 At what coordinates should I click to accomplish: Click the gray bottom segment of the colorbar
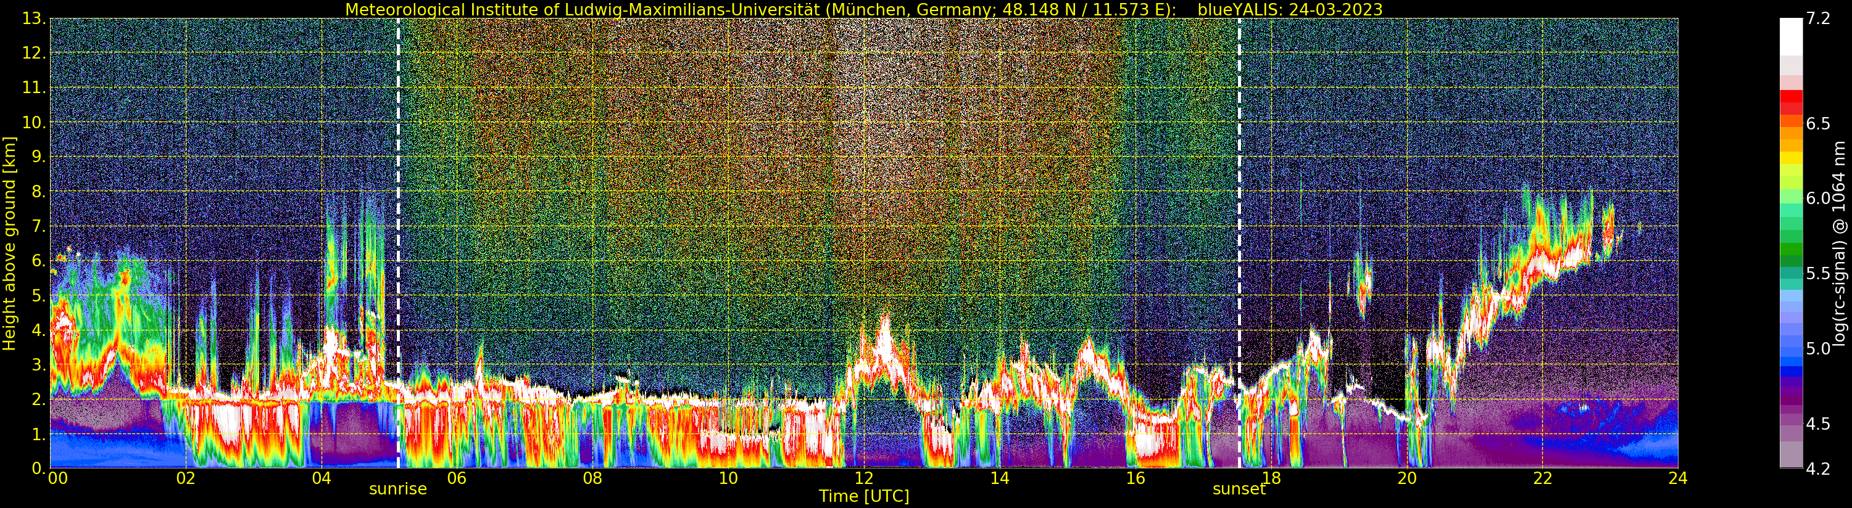(x=1791, y=454)
